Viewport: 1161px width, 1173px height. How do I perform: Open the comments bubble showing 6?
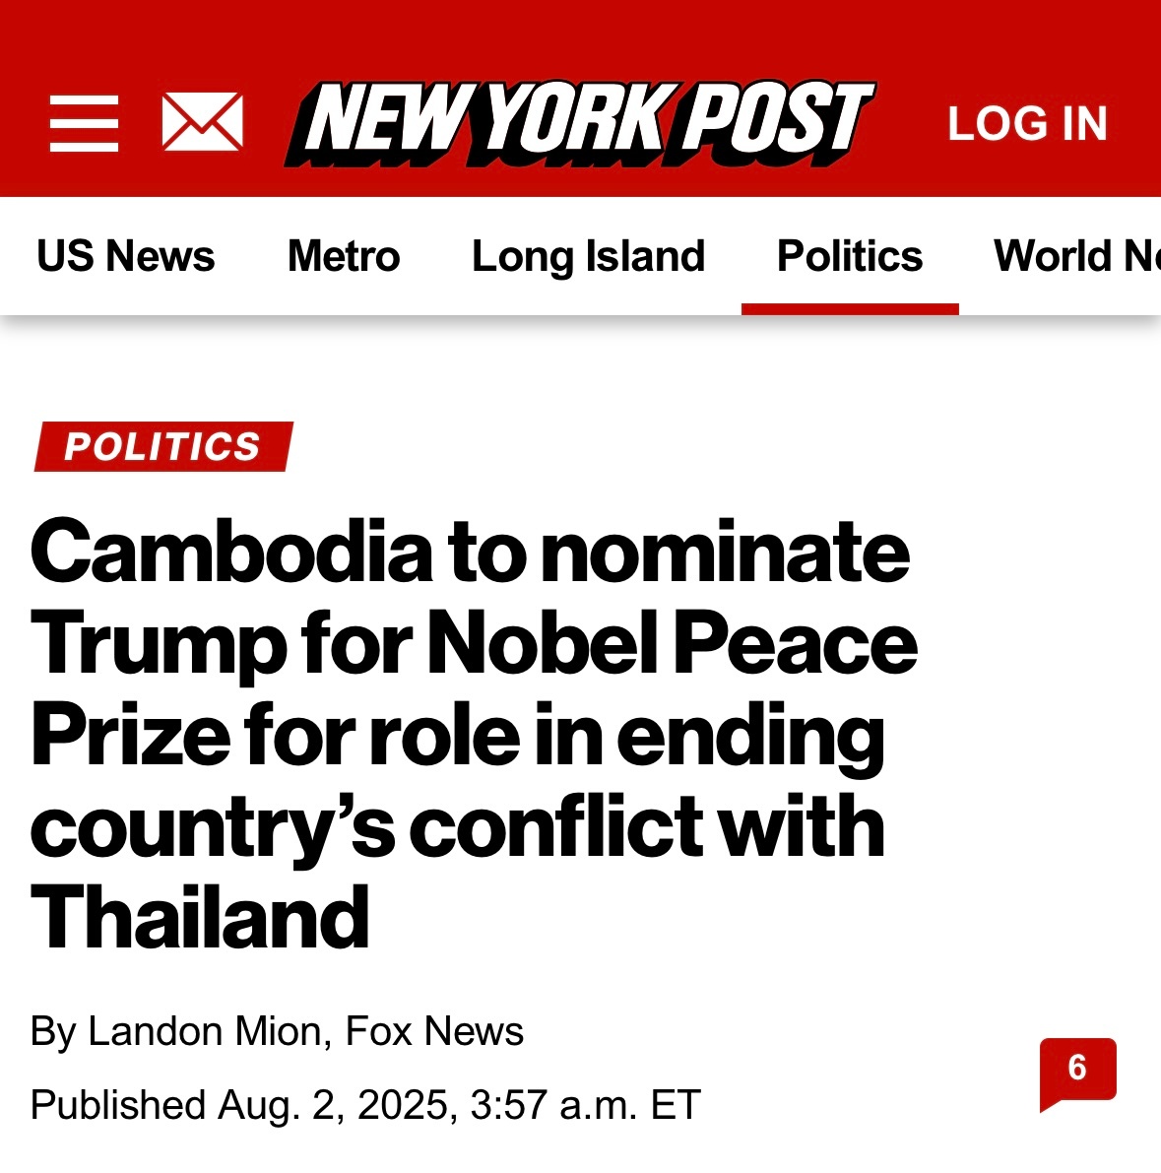click(x=1077, y=1071)
